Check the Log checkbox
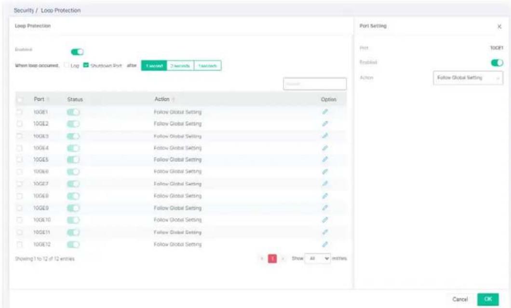Screen dimensions: 511x308 coord(67,65)
